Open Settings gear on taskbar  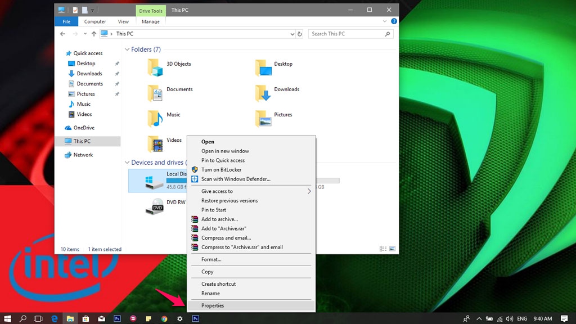(x=179, y=318)
